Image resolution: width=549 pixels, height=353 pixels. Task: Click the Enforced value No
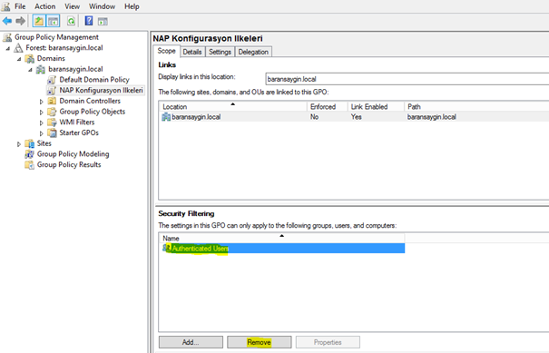coord(314,117)
